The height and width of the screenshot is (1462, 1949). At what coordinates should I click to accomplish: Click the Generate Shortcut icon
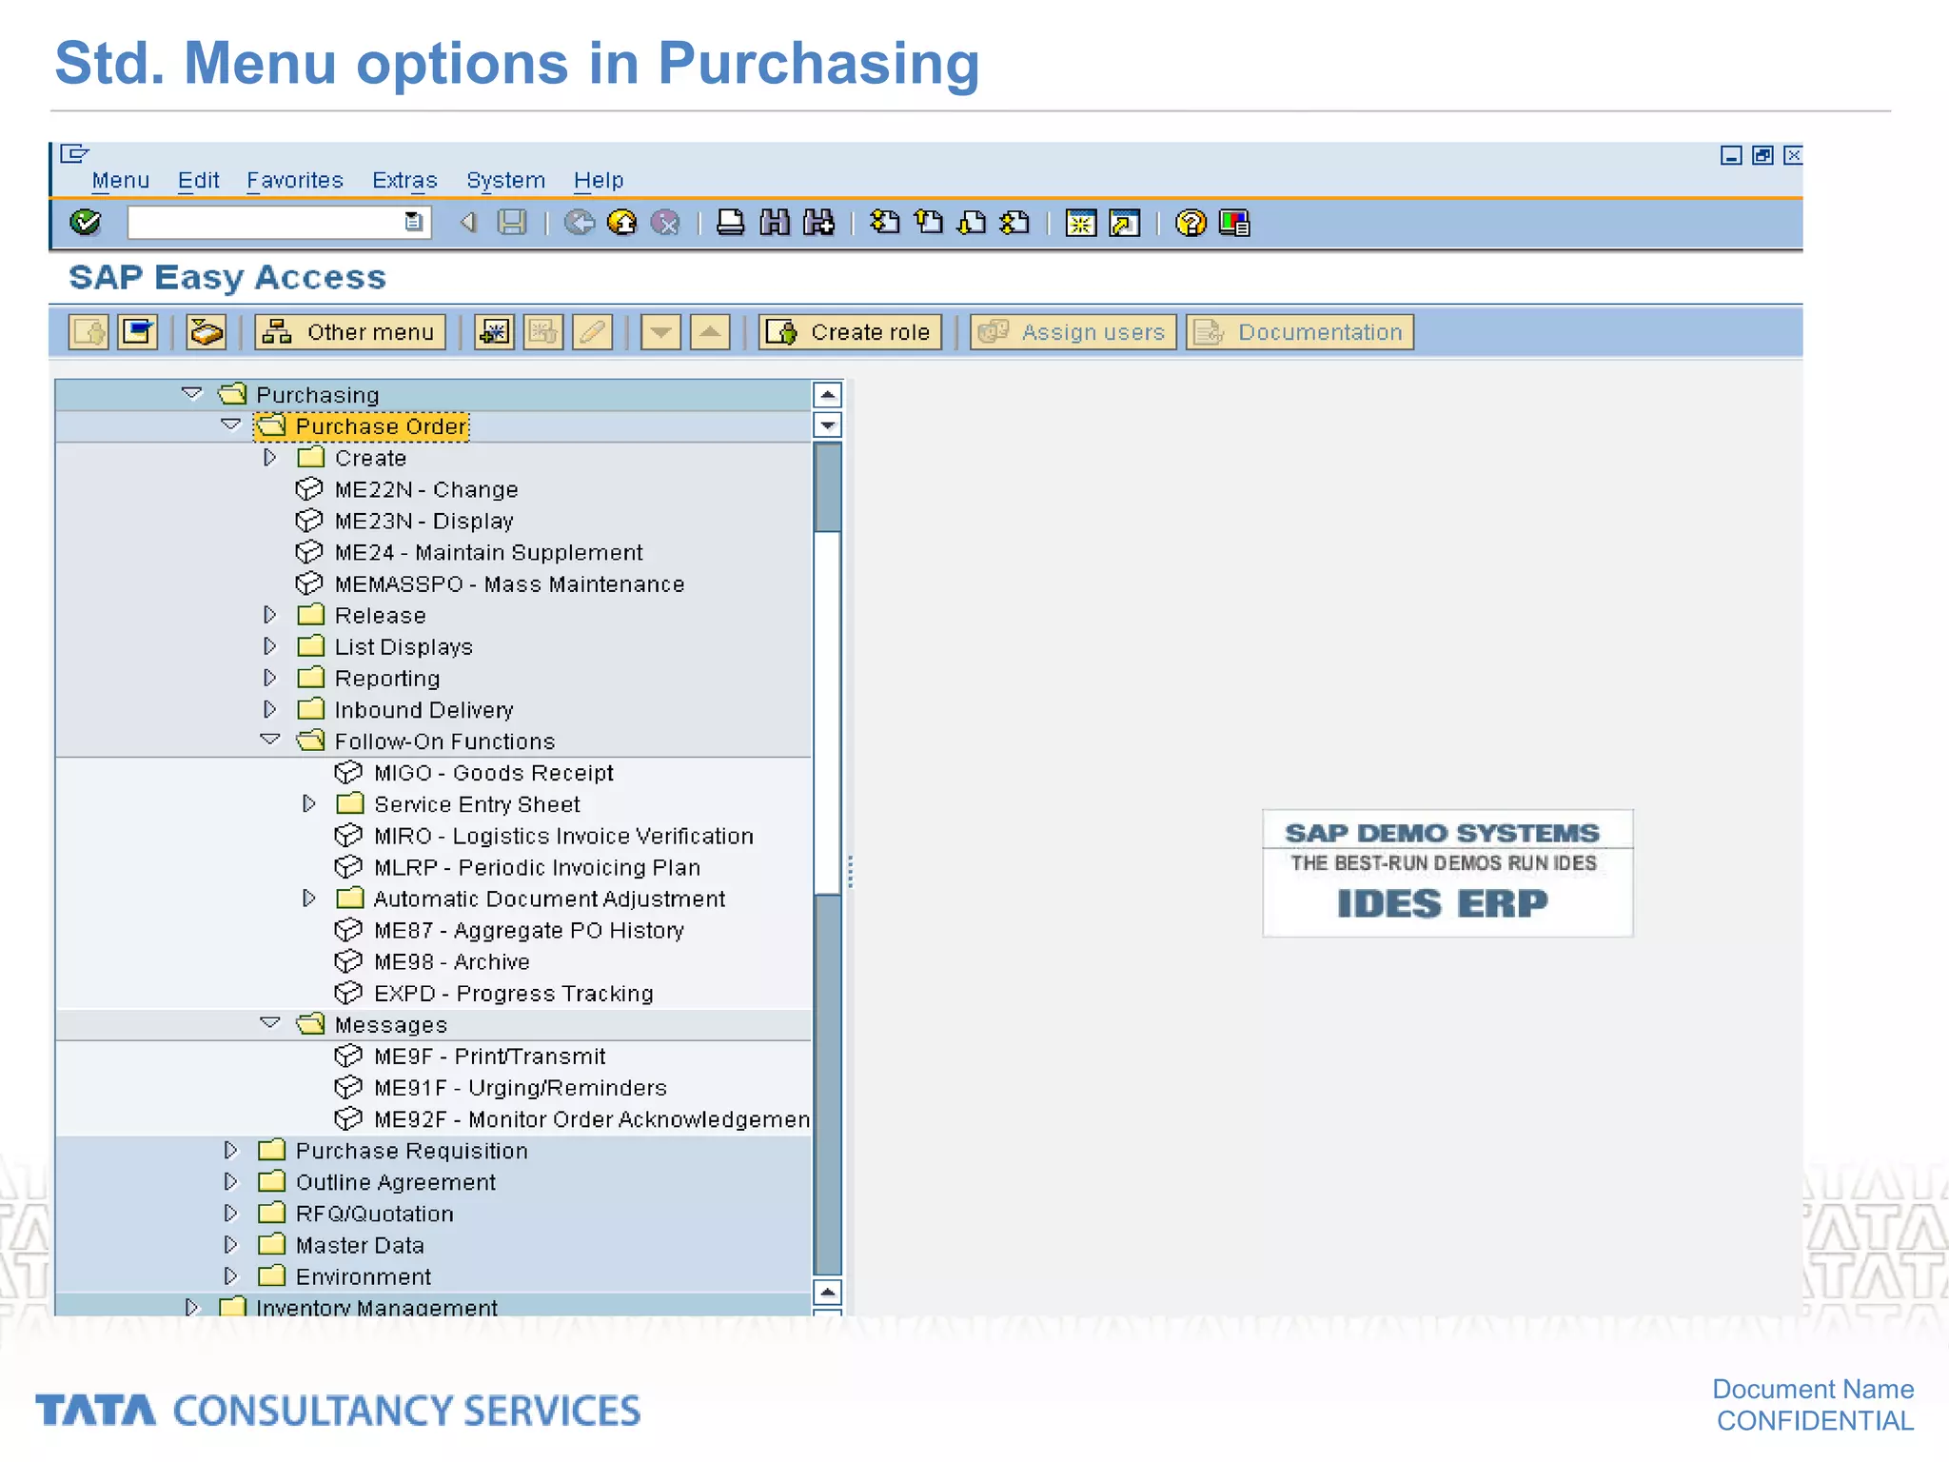(1125, 223)
